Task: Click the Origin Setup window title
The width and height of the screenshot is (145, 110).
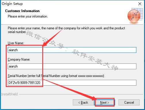Action: (x=12, y=4)
